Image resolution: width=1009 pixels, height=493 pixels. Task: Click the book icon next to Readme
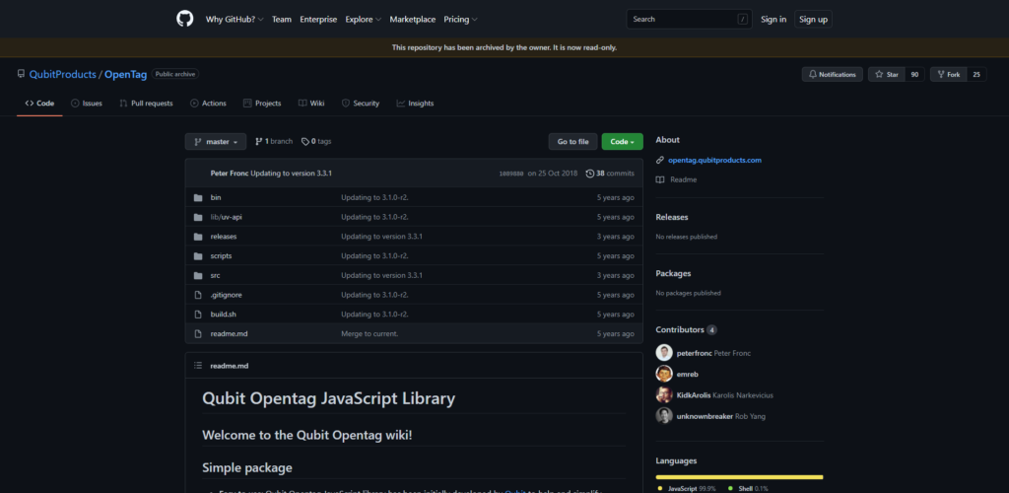(x=659, y=179)
